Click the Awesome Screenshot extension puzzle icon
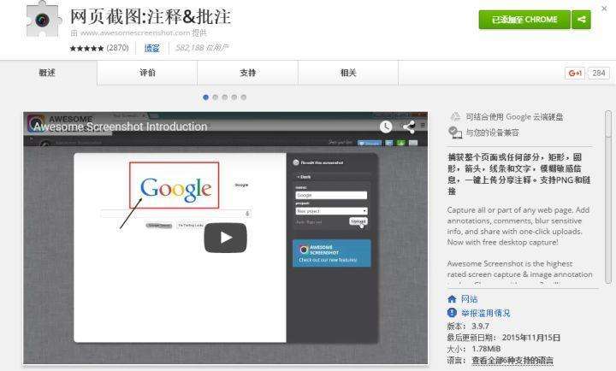The width and height of the screenshot is (616, 371). point(44,20)
